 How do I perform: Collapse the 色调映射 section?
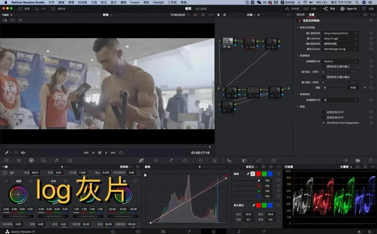tap(298, 56)
